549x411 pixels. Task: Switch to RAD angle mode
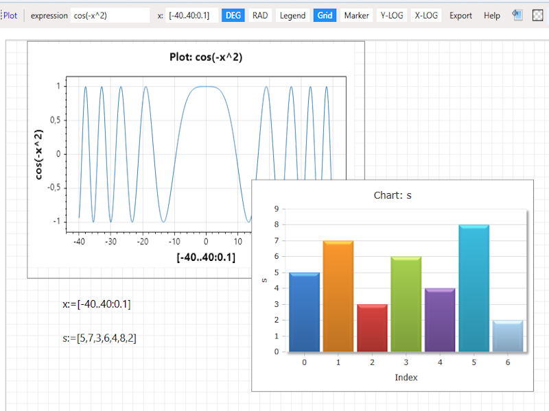click(x=260, y=15)
